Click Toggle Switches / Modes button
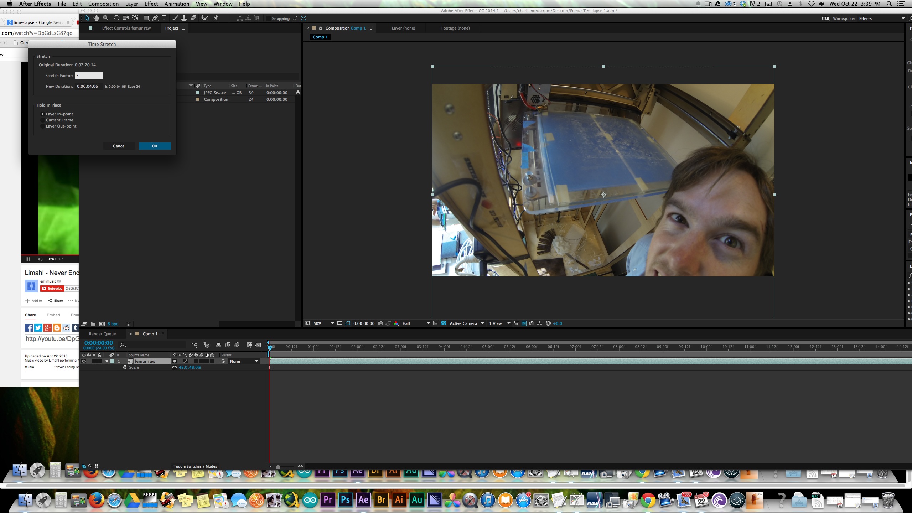Viewport: 912px width, 513px height. [x=195, y=466]
